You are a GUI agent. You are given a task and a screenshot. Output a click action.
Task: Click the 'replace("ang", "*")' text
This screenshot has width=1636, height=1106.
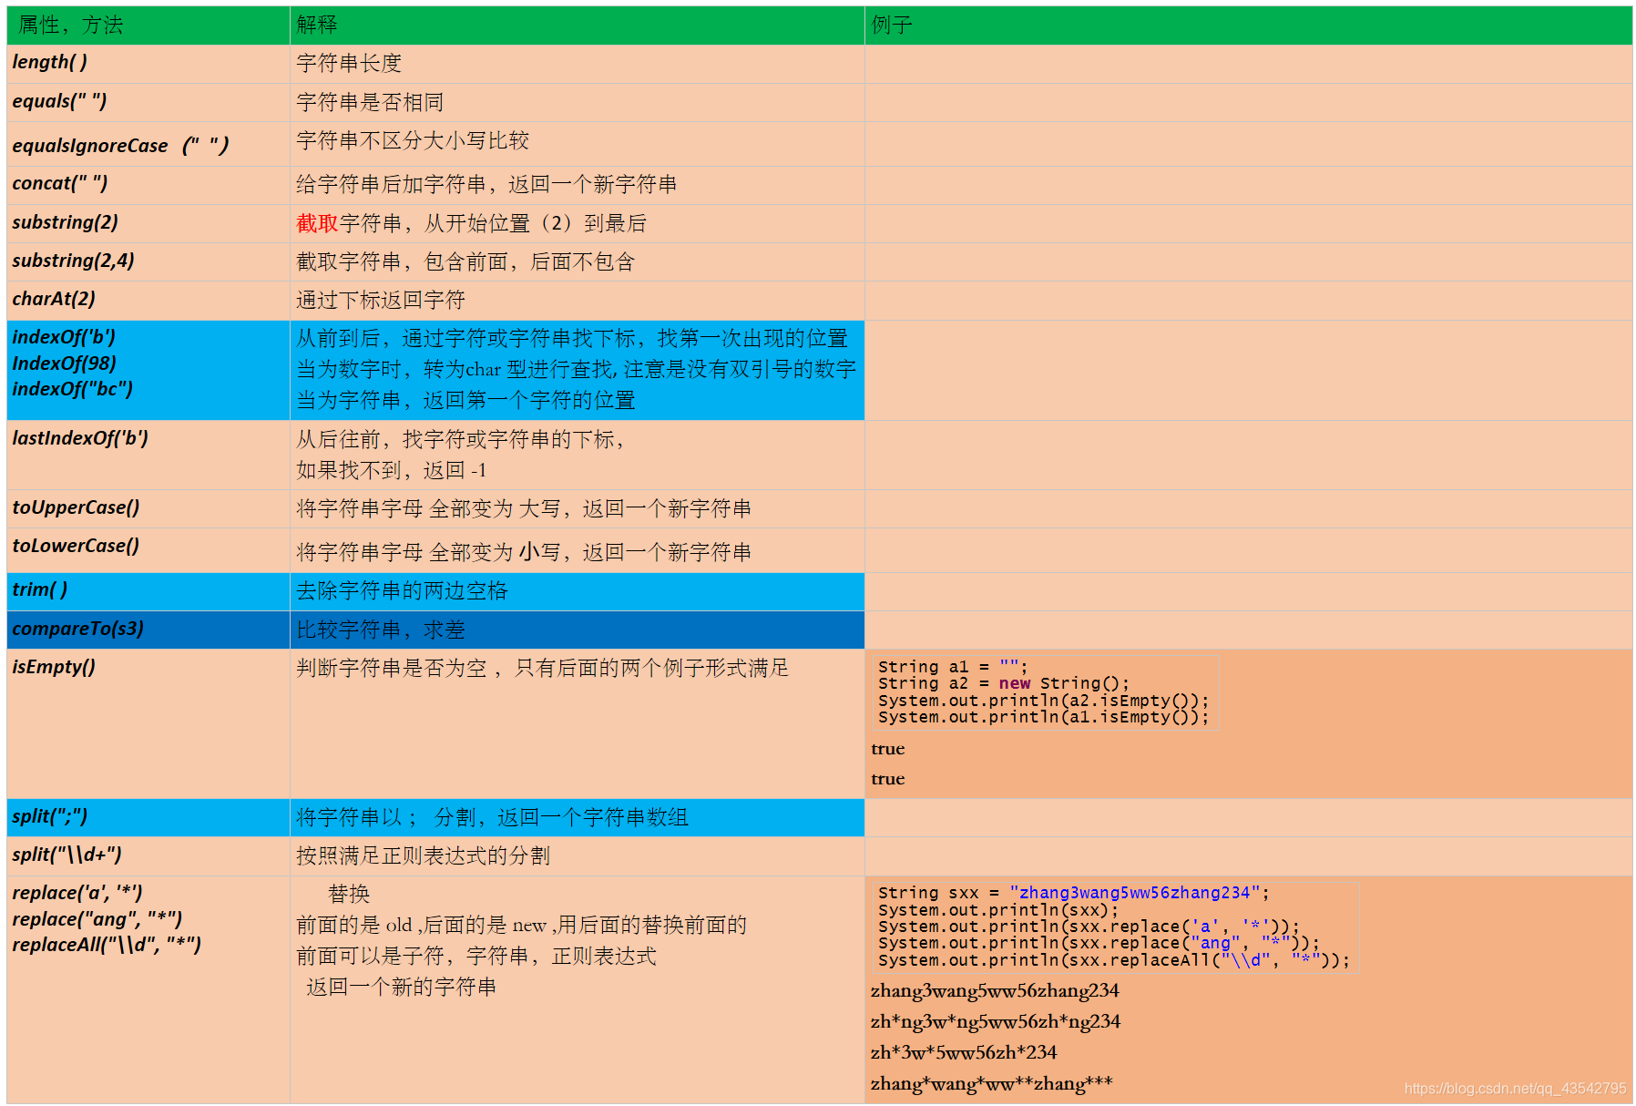pos(97,919)
